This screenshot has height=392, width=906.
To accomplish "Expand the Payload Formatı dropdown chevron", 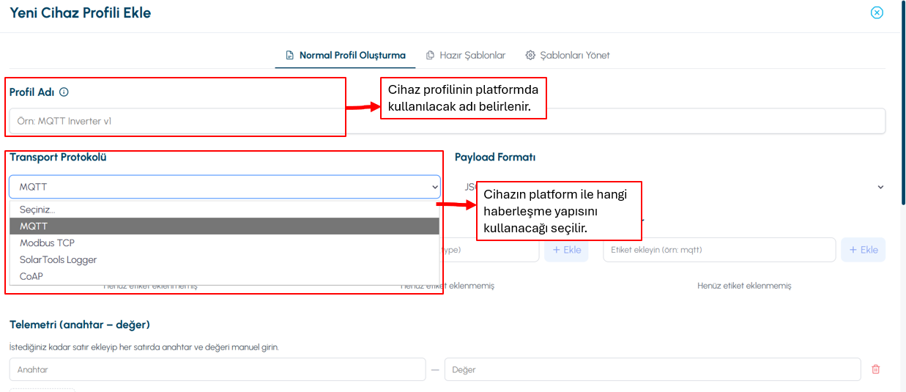I will tap(880, 187).
